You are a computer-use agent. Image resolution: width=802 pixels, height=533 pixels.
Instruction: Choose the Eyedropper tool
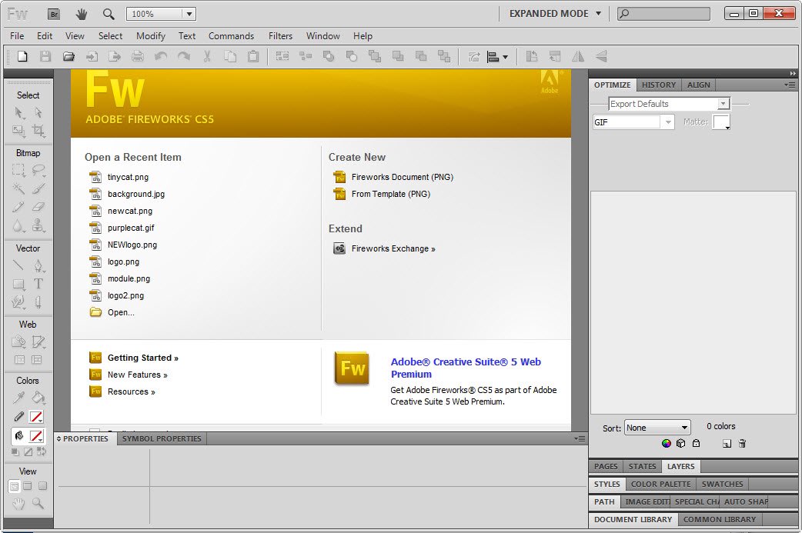point(18,398)
